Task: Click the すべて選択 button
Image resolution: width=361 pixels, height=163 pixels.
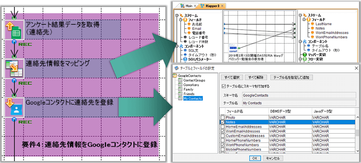Action: pos(231,77)
